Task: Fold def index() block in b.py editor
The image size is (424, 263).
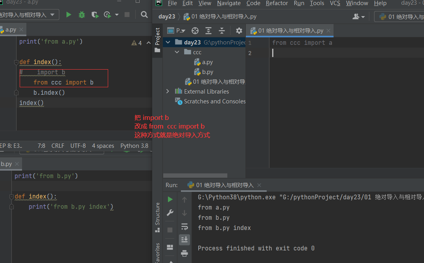Action: click(12, 197)
